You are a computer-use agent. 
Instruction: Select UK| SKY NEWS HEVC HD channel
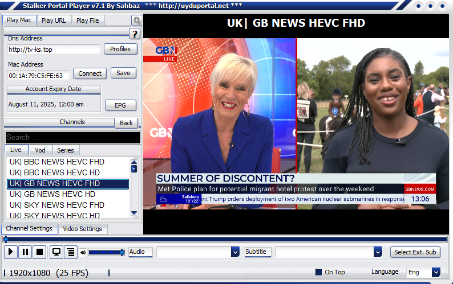coord(68,215)
